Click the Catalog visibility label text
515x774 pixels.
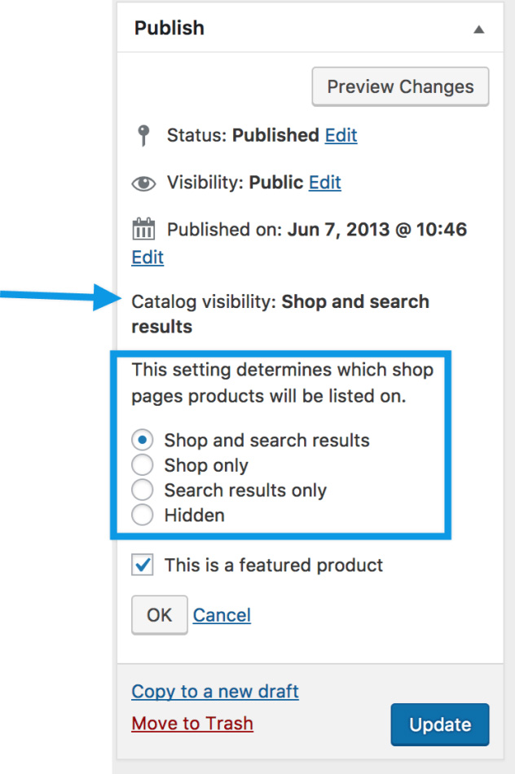(x=204, y=301)
